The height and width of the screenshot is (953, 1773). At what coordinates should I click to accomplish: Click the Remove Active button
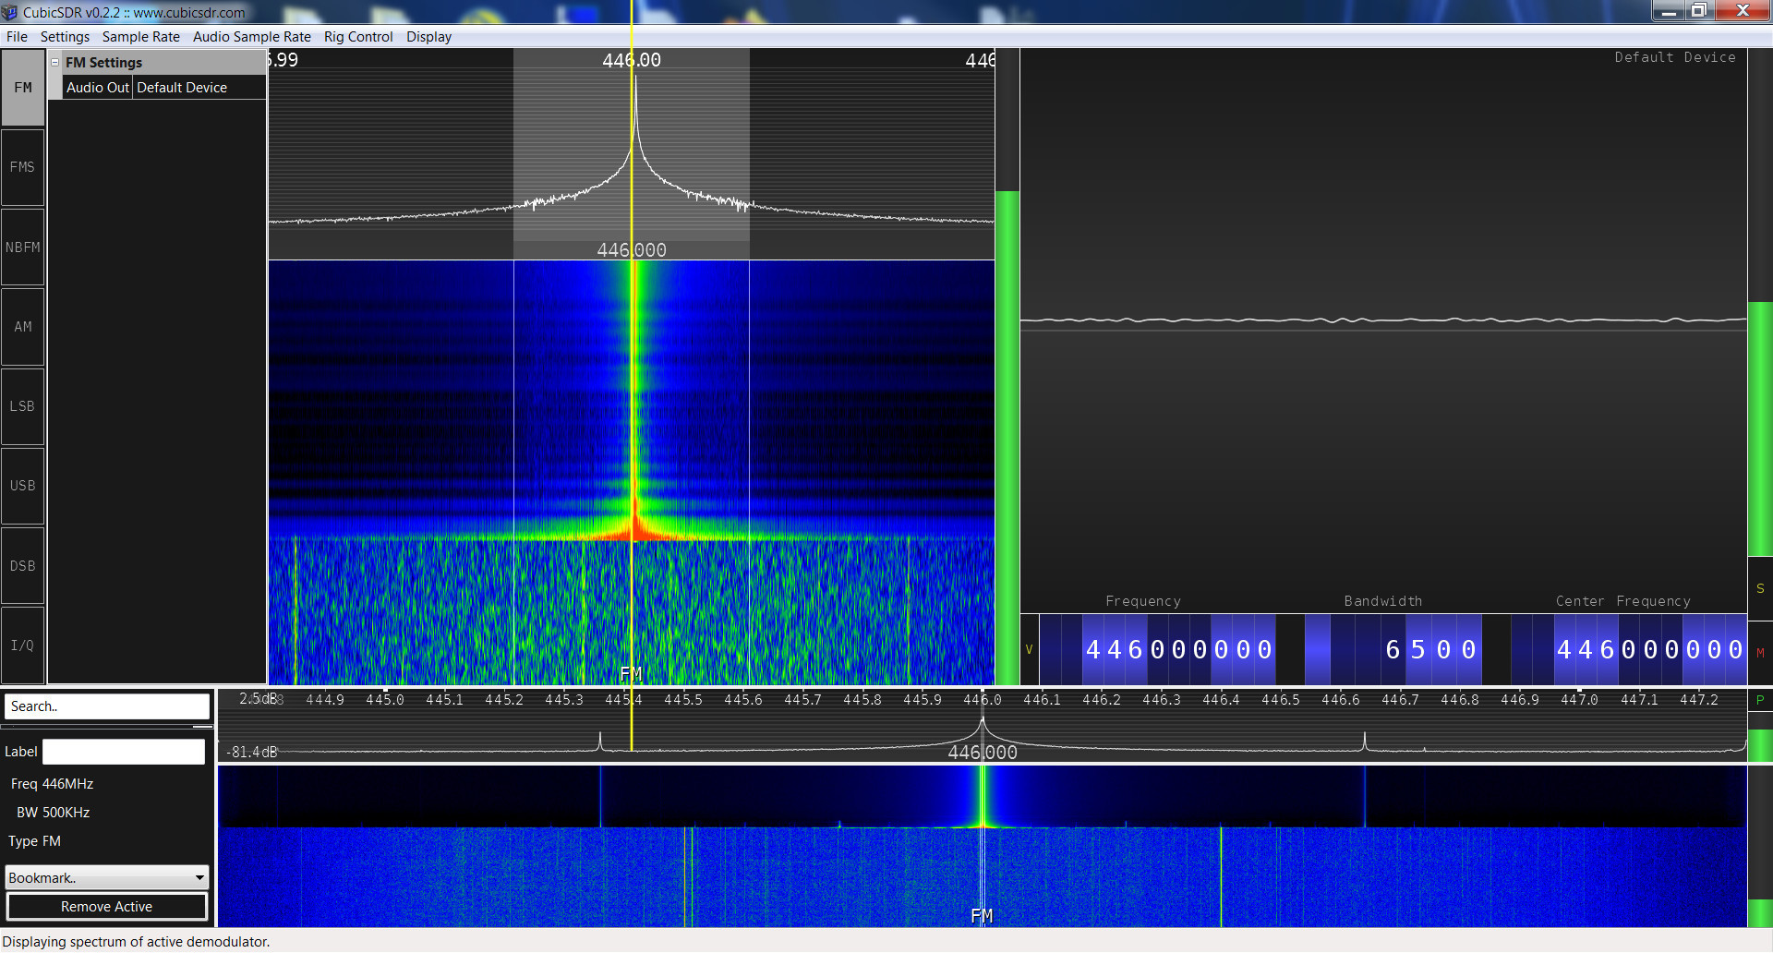107,907
